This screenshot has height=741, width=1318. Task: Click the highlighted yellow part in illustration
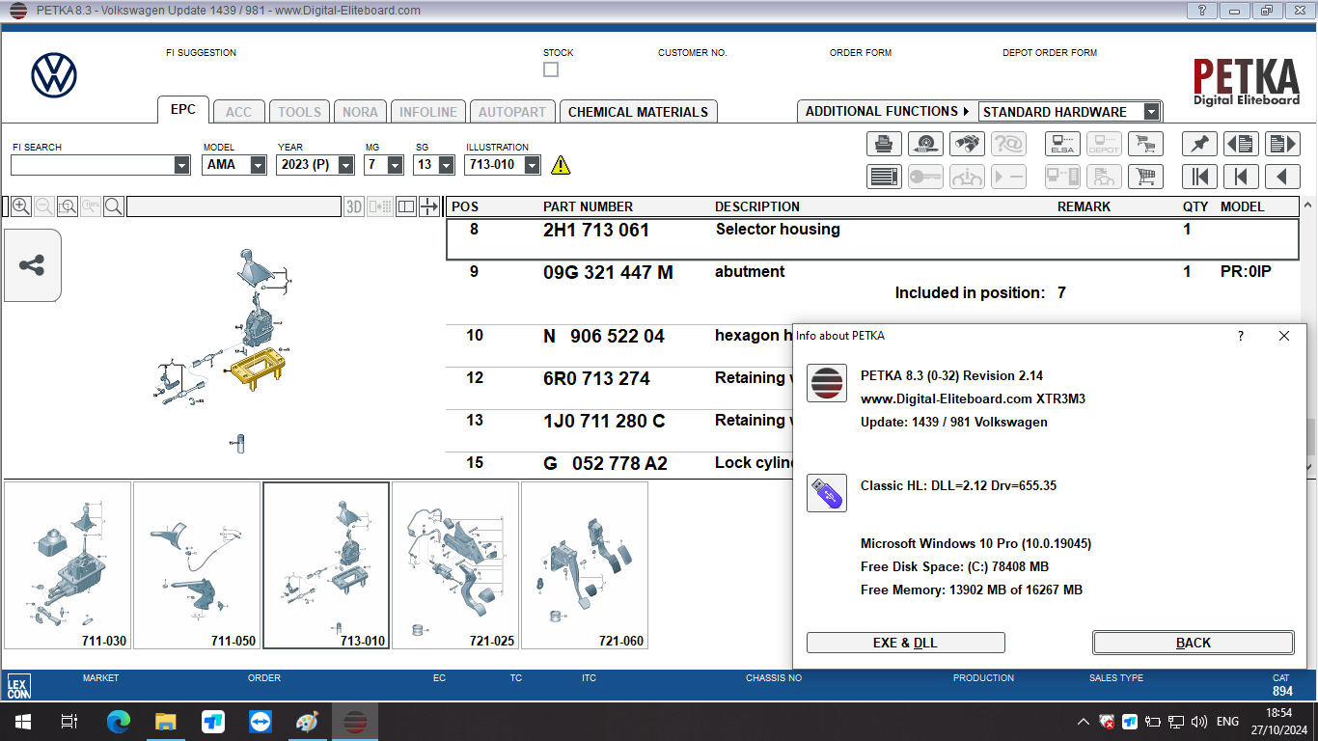click(x=257, y=369)
